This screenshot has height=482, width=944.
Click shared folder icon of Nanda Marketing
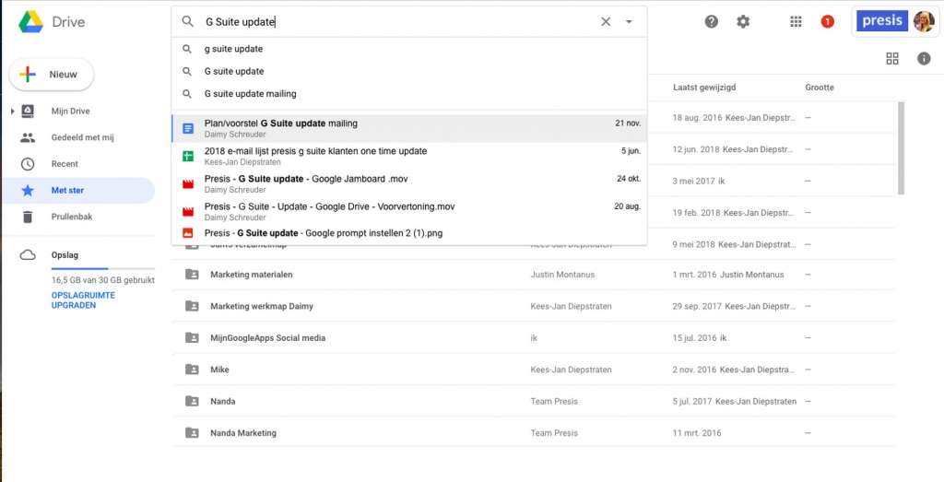192,432
